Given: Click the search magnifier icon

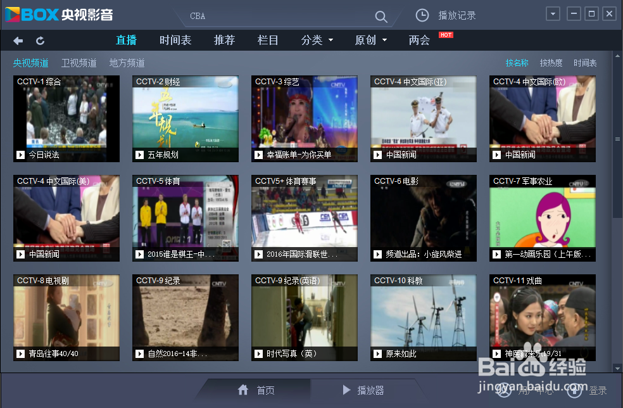Looking at the screenshot, I should (381, 16).
